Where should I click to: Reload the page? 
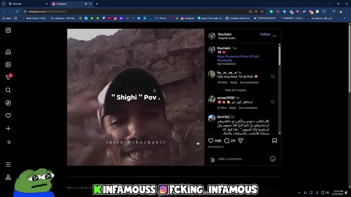tap(17, 11)
